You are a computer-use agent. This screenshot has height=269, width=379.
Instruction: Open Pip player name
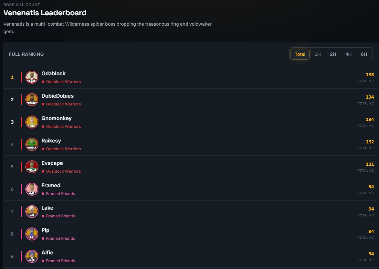click(x=46, y=230)
